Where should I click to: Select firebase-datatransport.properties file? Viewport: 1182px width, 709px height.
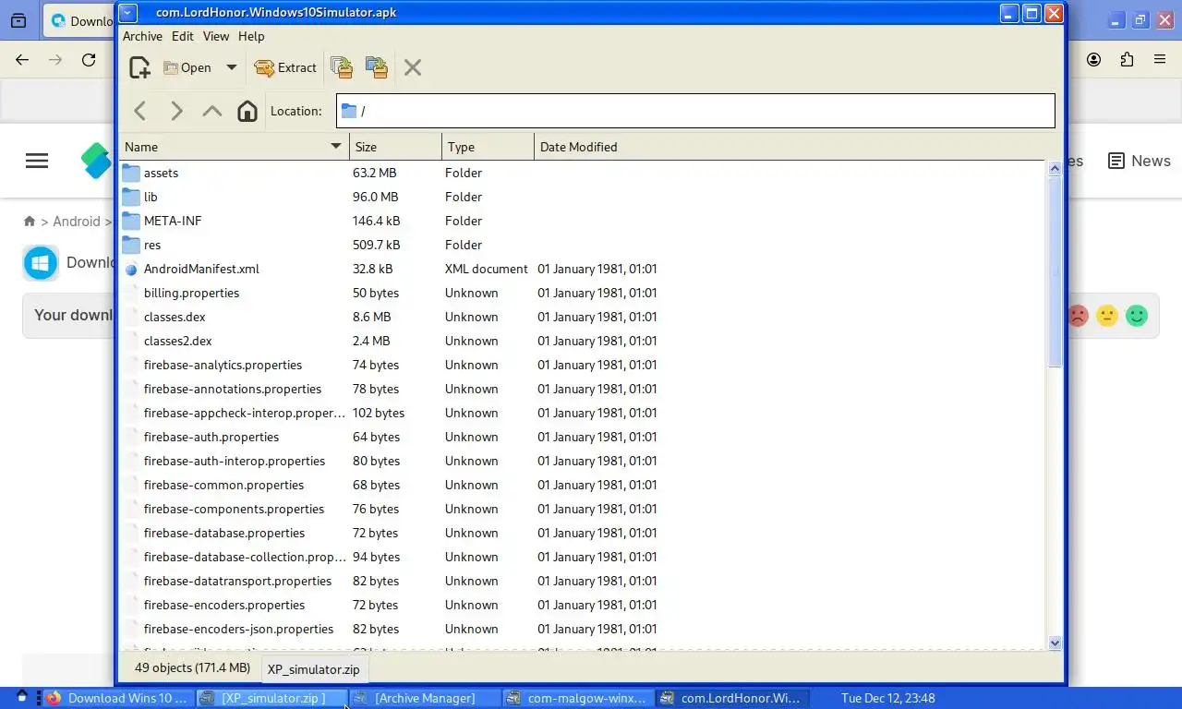click(237, 581)
